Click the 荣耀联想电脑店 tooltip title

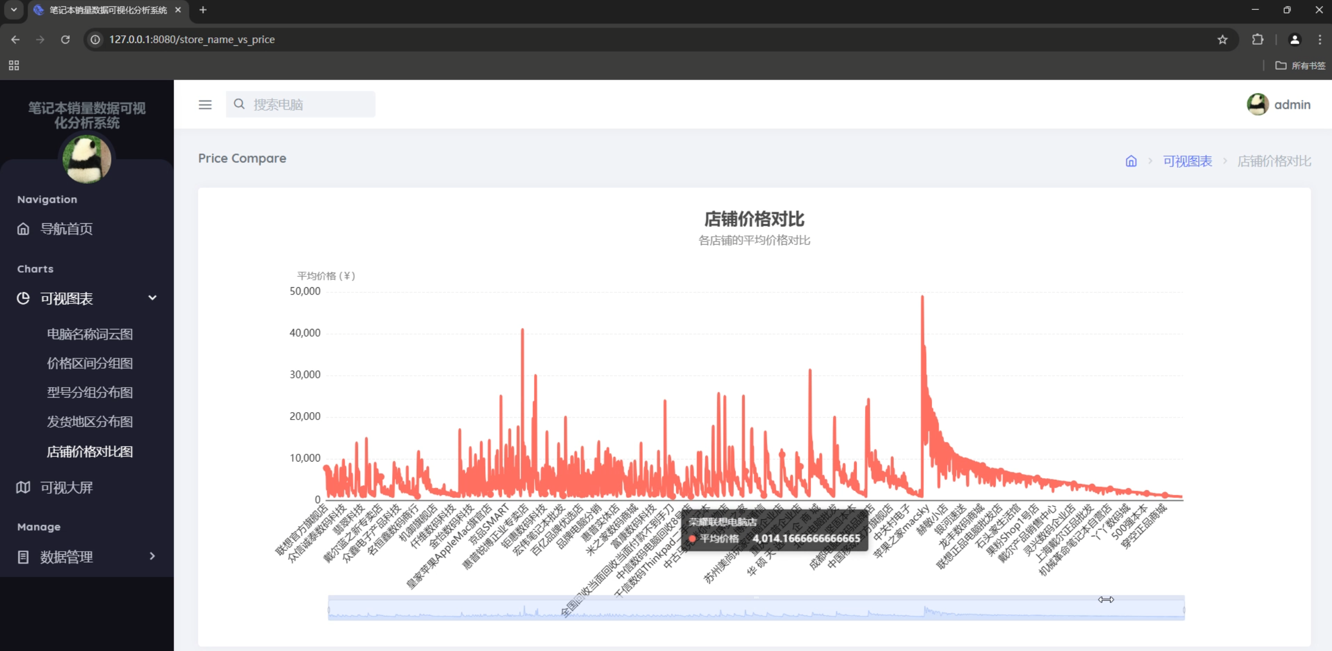[x=722, y=521]
